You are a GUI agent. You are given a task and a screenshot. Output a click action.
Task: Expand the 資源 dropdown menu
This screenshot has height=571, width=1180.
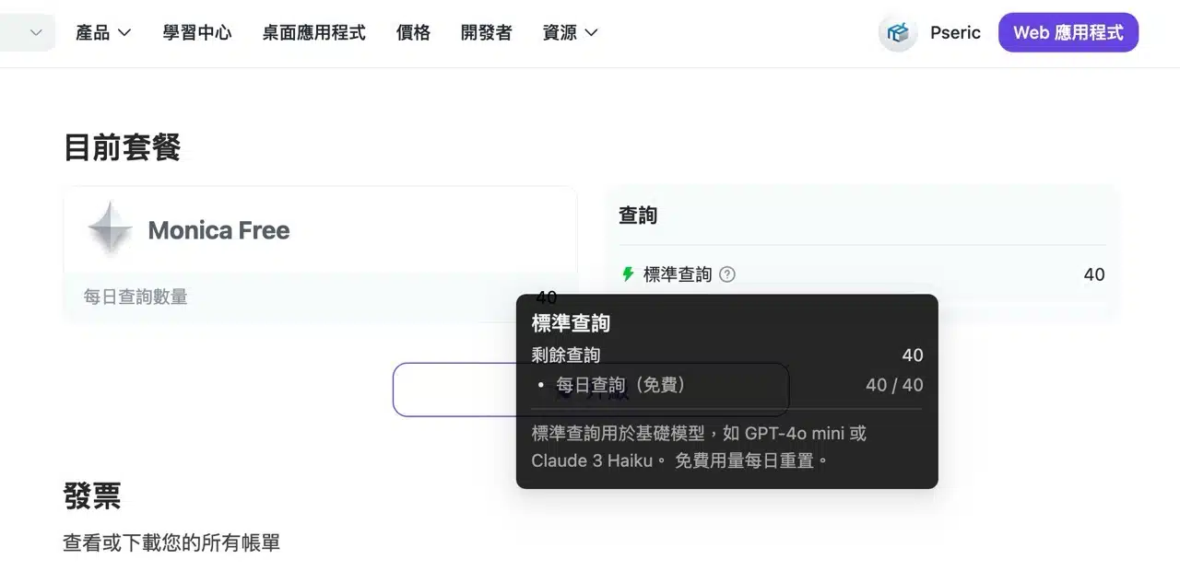(x=571, y=33)
